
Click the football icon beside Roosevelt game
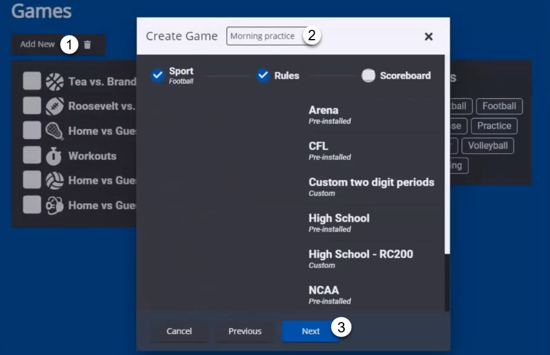(x=54, y=106)
